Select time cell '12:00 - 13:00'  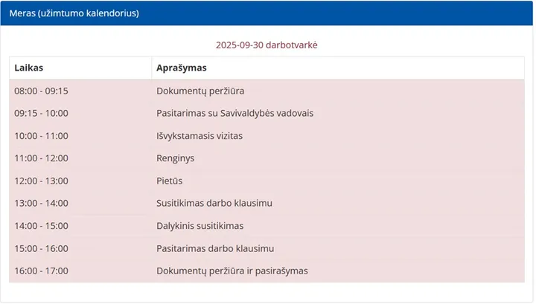(42, 181)
